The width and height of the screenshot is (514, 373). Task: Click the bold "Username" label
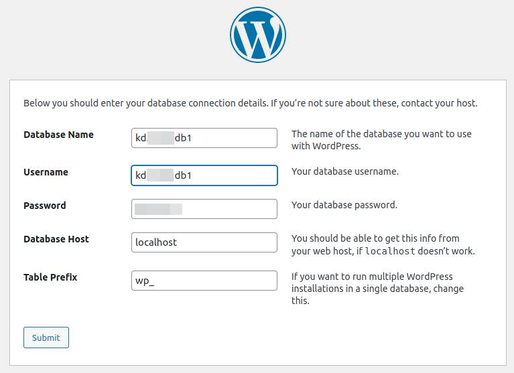point(46,172)
